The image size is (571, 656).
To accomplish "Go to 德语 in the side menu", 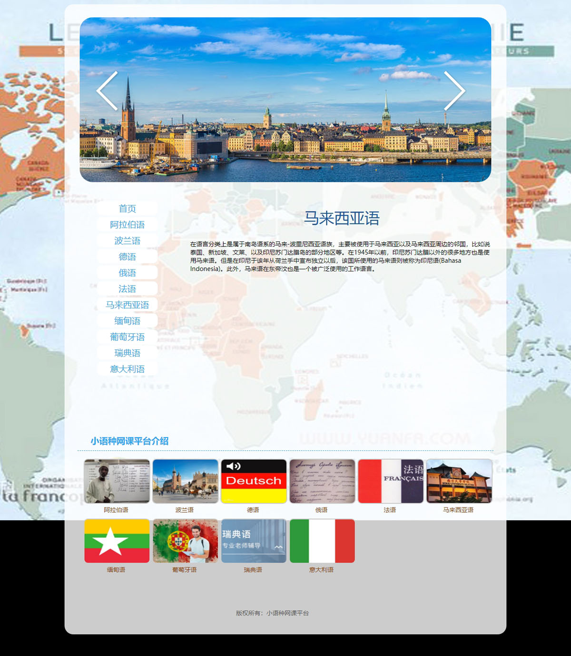I will pos(127,257).
